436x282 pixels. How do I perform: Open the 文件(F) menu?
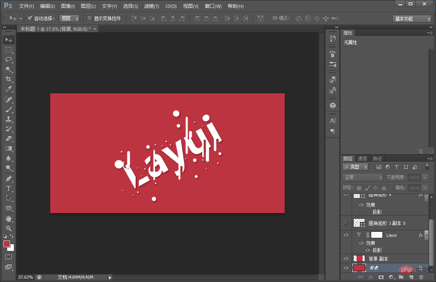(x=27, y=6)
